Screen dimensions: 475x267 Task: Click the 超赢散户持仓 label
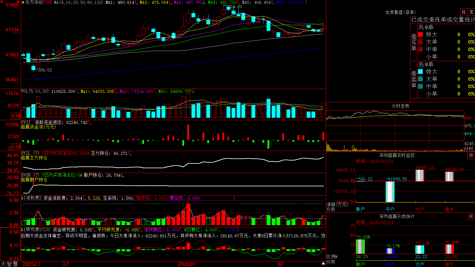pos(34,179)
